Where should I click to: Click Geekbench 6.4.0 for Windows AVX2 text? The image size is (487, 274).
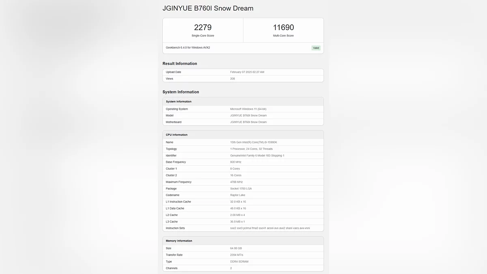pos(188,47)
